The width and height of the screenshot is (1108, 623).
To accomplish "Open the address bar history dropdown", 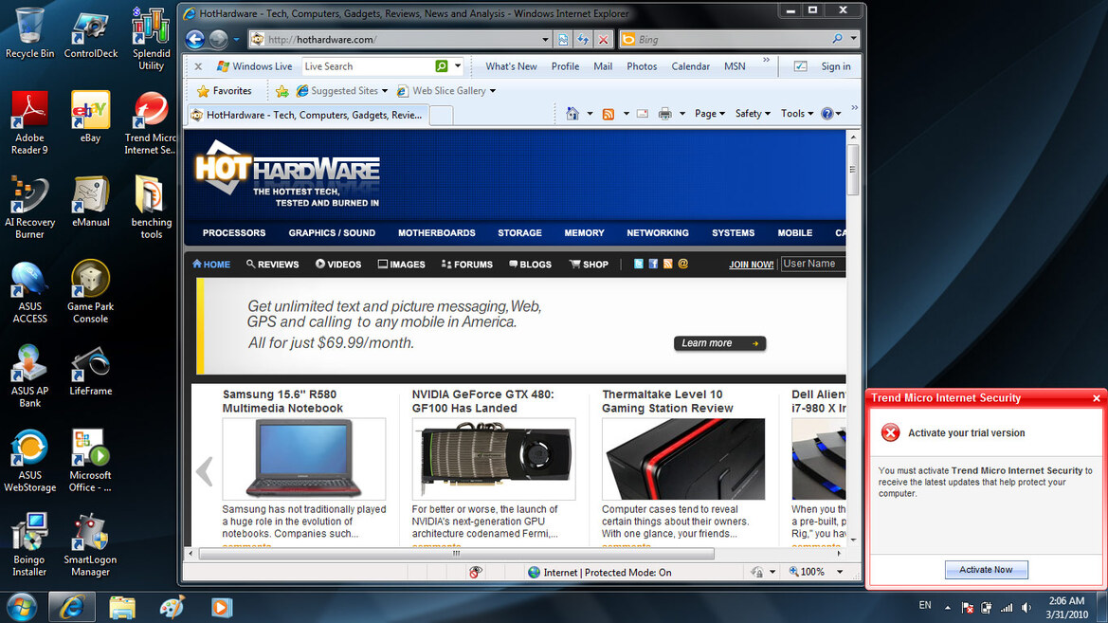I will (x=545, y=40).
